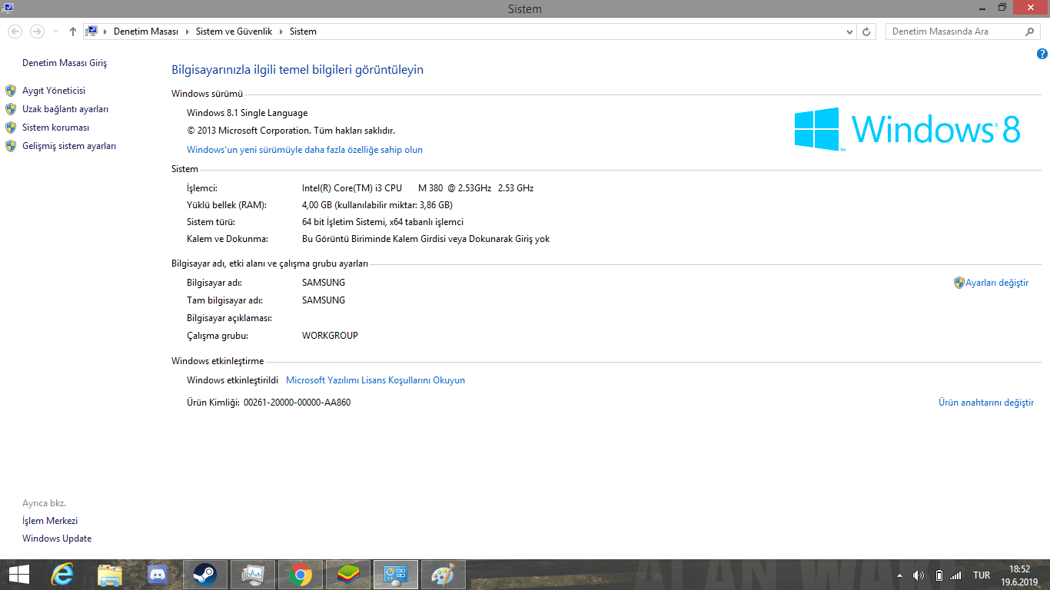Click shield icon beside Sistem koruması
Screen dimensions: 1050x590
(x=11, y=128)
